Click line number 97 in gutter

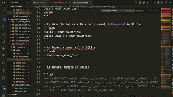[38, 78]
